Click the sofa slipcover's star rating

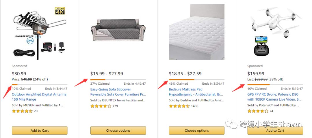click(x=101, y=106)
